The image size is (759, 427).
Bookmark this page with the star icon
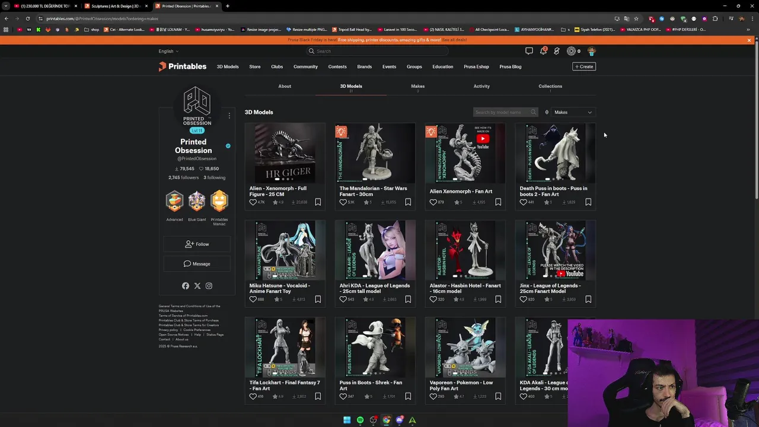(x=636, y=18)
